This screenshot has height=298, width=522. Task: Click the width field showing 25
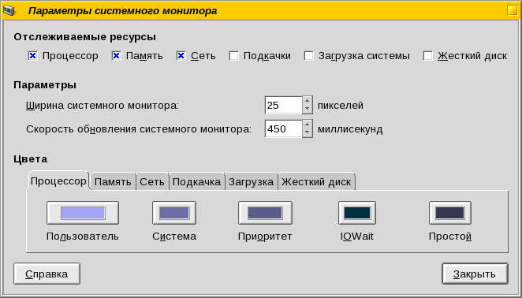(283, 105)
